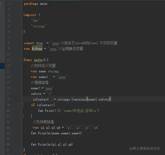Click the Contains method call on line 18
The image size is (165, 155).
pos(79,99)
